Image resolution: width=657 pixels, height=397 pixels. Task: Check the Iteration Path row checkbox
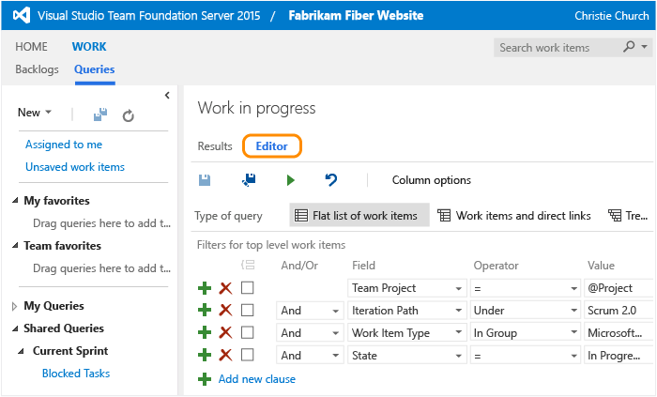tap(247, 311)
